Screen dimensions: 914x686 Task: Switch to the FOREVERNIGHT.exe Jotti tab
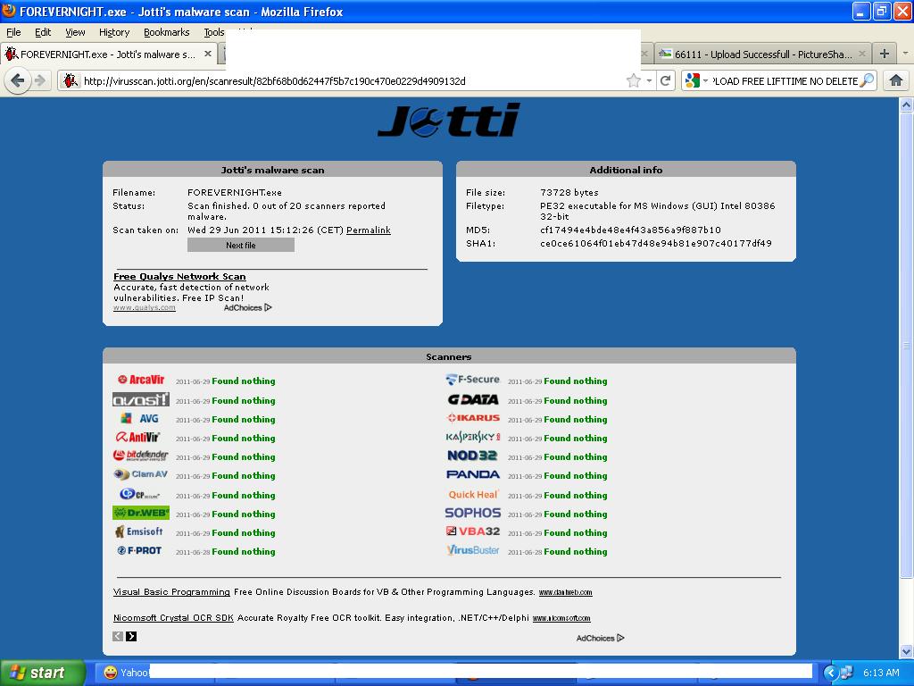tap(108, 54)
